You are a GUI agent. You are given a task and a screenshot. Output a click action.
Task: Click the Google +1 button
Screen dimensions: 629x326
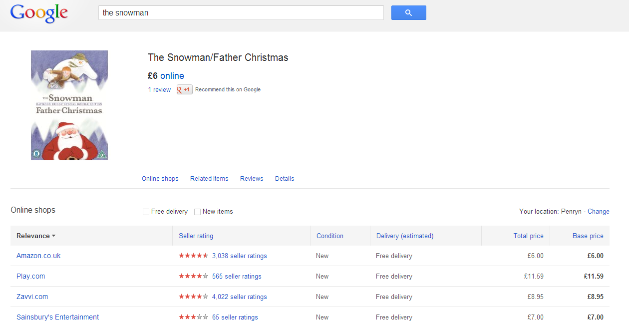[x=184, y=90]
